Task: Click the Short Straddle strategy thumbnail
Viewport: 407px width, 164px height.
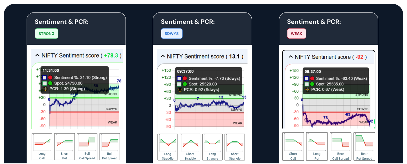Action: (190, 147)
